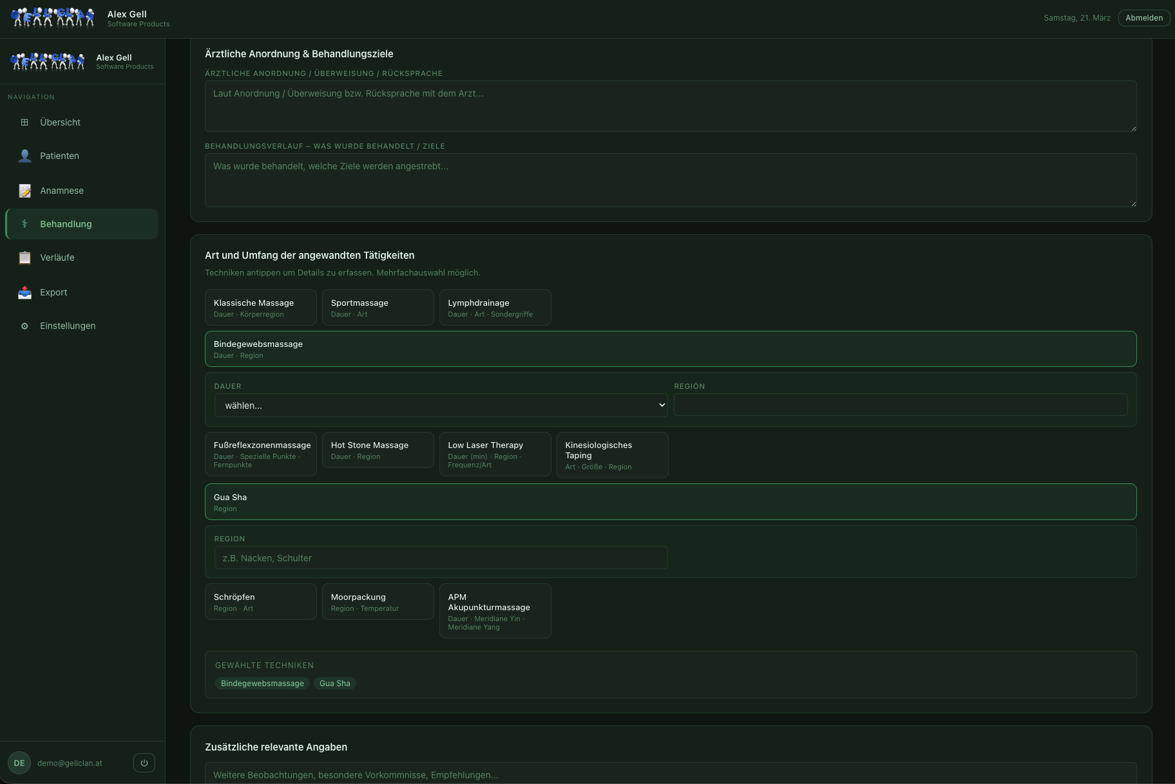Screen dimensions: 1175x784
Task: Click the demo@gellclan.at account email
Action: coord(70,763)
